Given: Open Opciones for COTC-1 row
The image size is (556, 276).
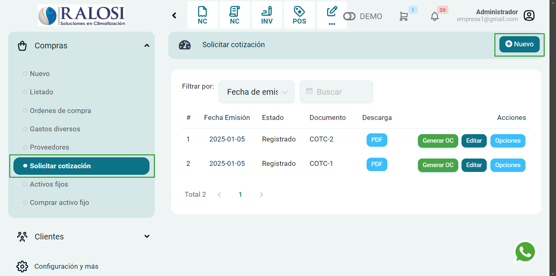Looking at the screenshot, I should point(508,165).
